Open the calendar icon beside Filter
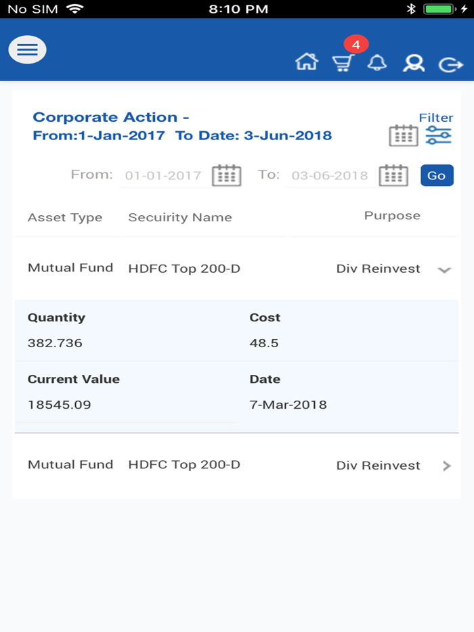474x632 pixels. tap(404, 134)
